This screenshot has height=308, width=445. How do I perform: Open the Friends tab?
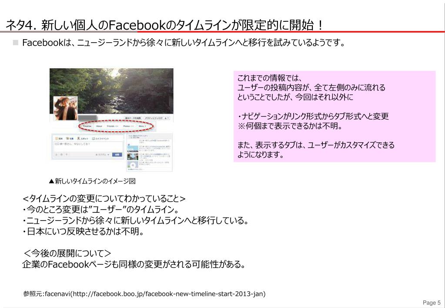point(113,126)
